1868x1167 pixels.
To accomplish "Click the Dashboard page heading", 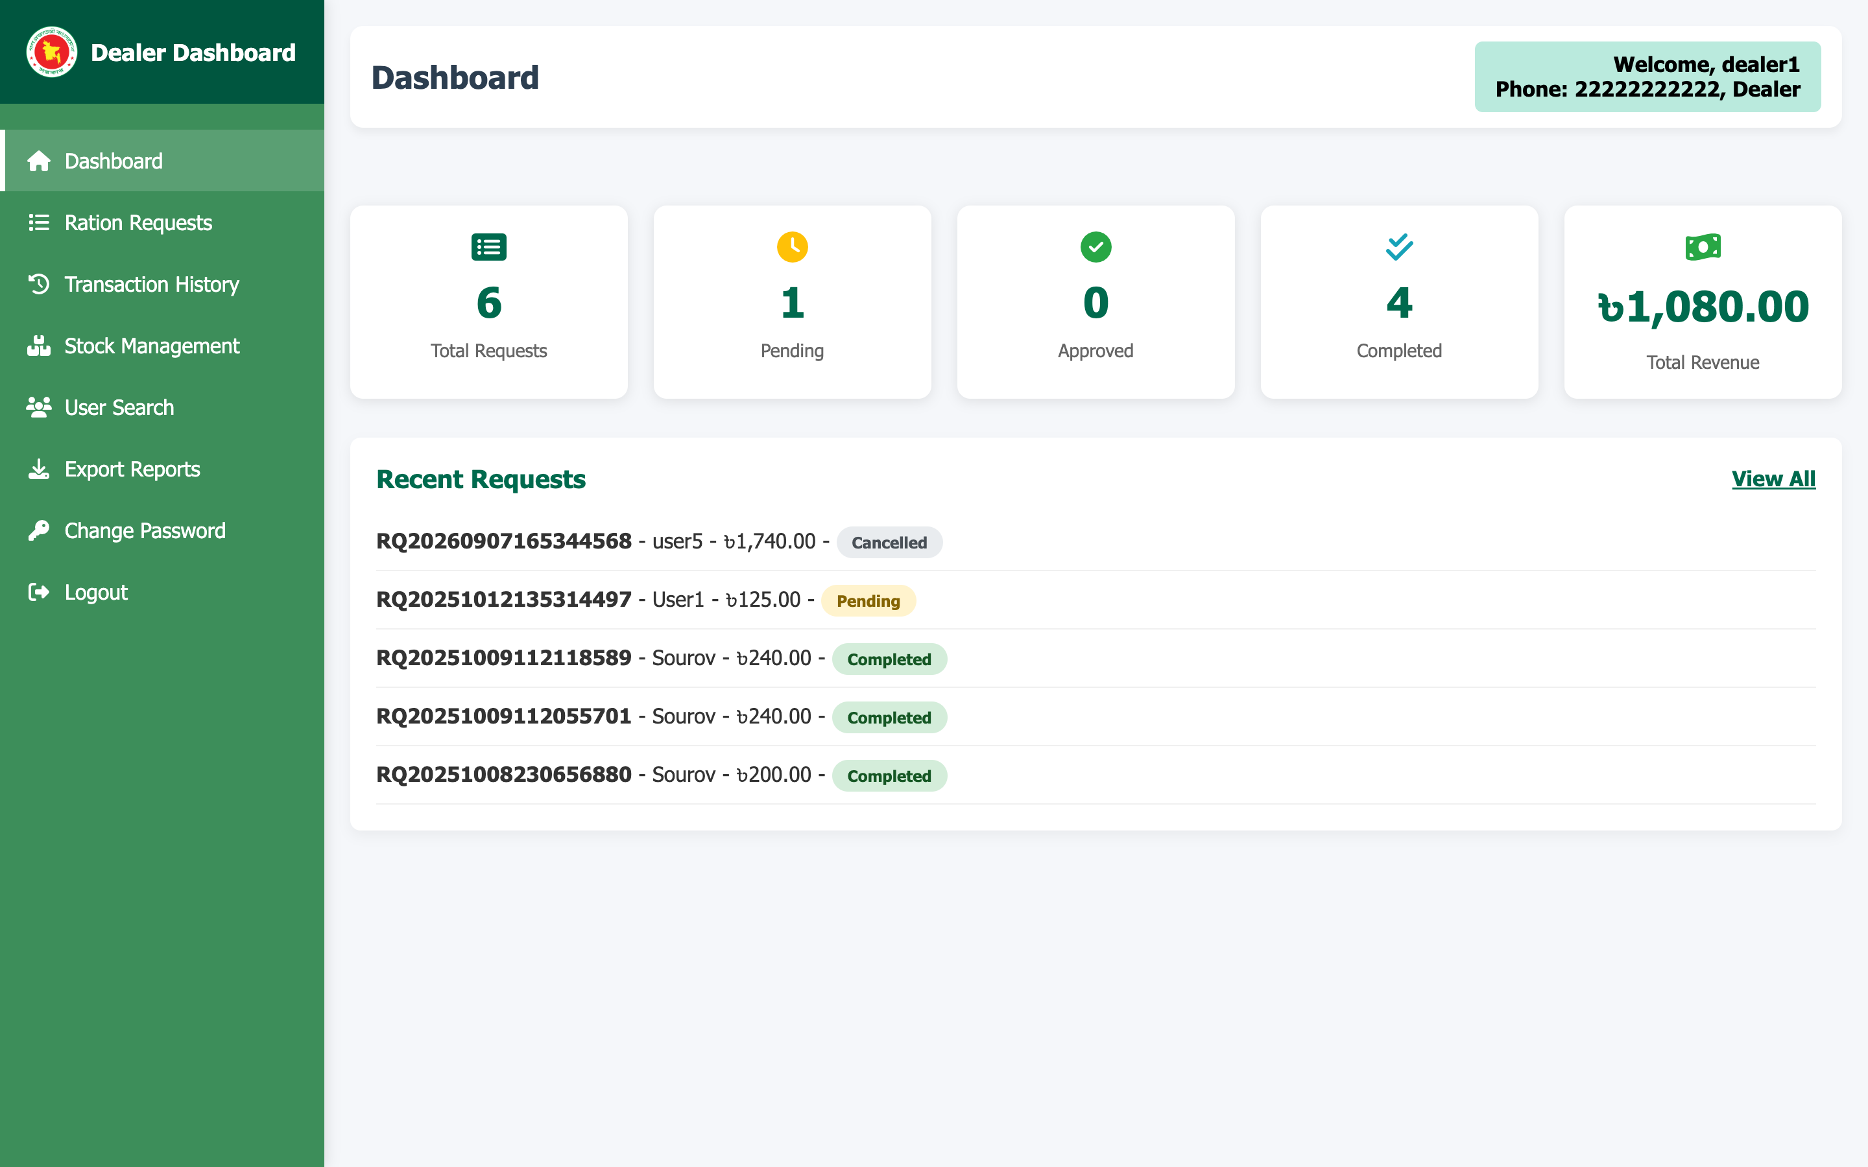I will coord(455,77).
